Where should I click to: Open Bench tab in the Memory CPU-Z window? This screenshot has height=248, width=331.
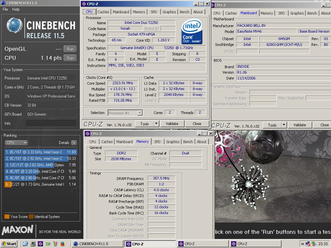[188, 142]
